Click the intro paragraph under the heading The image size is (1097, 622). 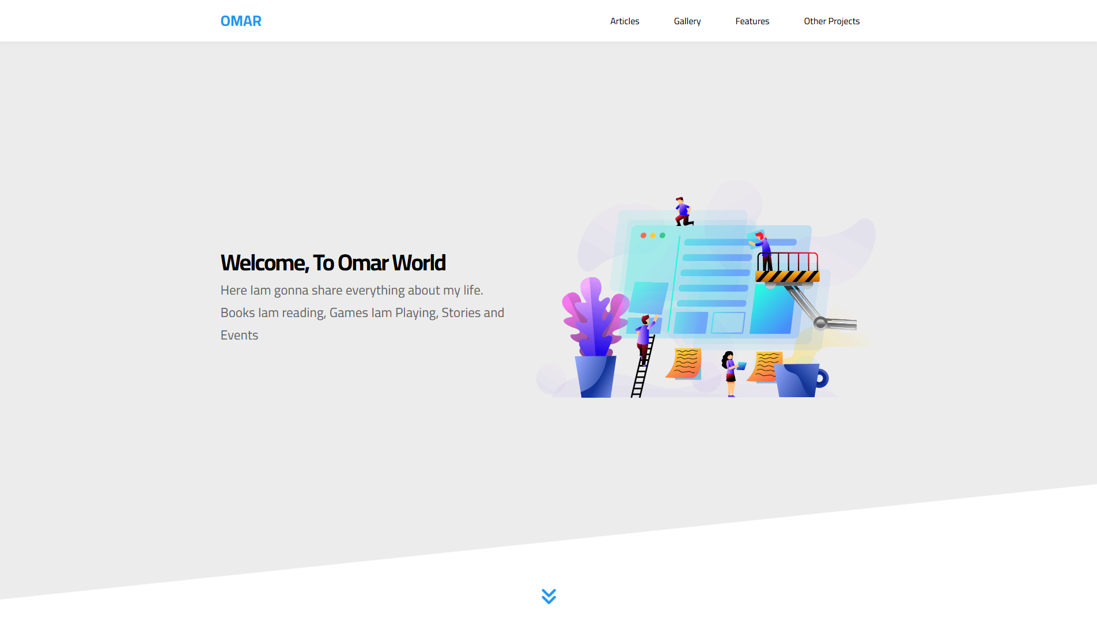click(362, 312)
